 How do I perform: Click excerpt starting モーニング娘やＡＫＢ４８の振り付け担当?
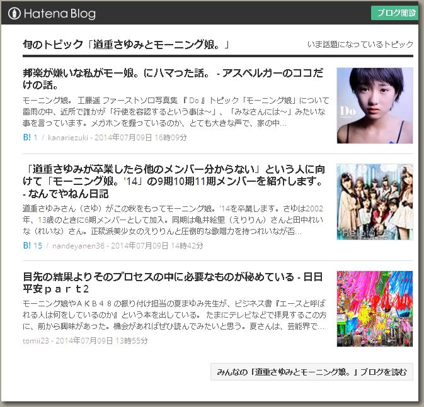coord(175,315)
